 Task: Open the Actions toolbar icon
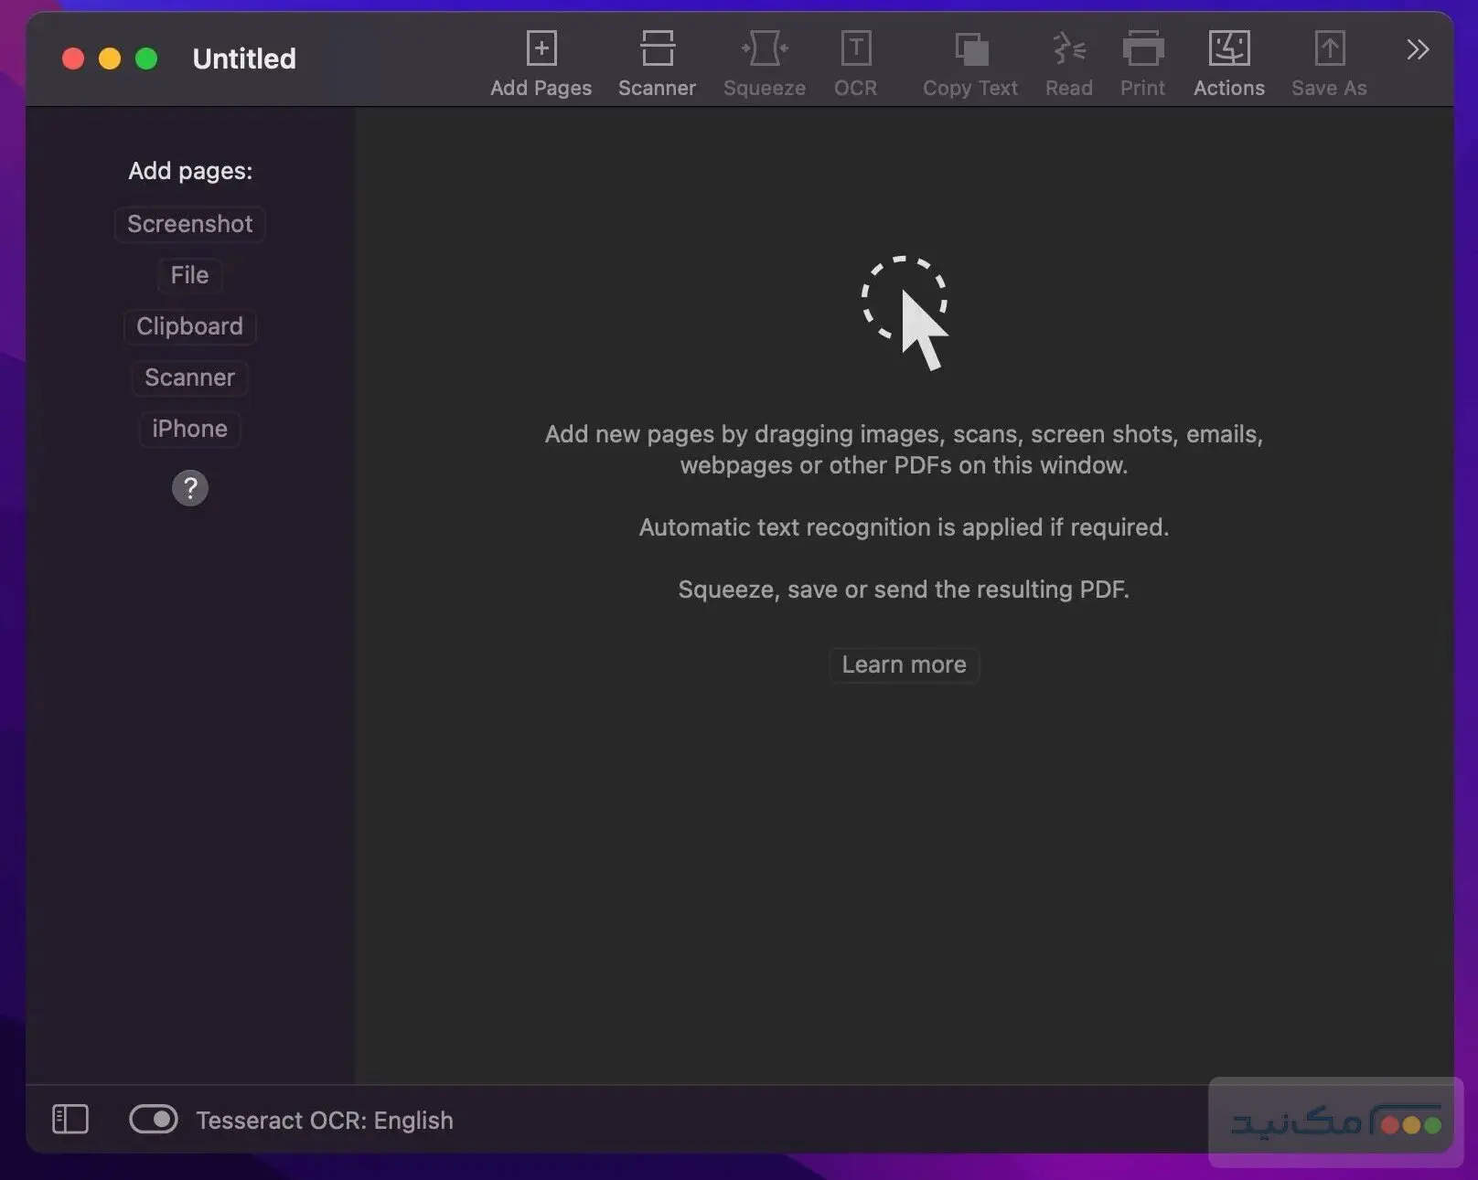click(x=1228, y=48)
